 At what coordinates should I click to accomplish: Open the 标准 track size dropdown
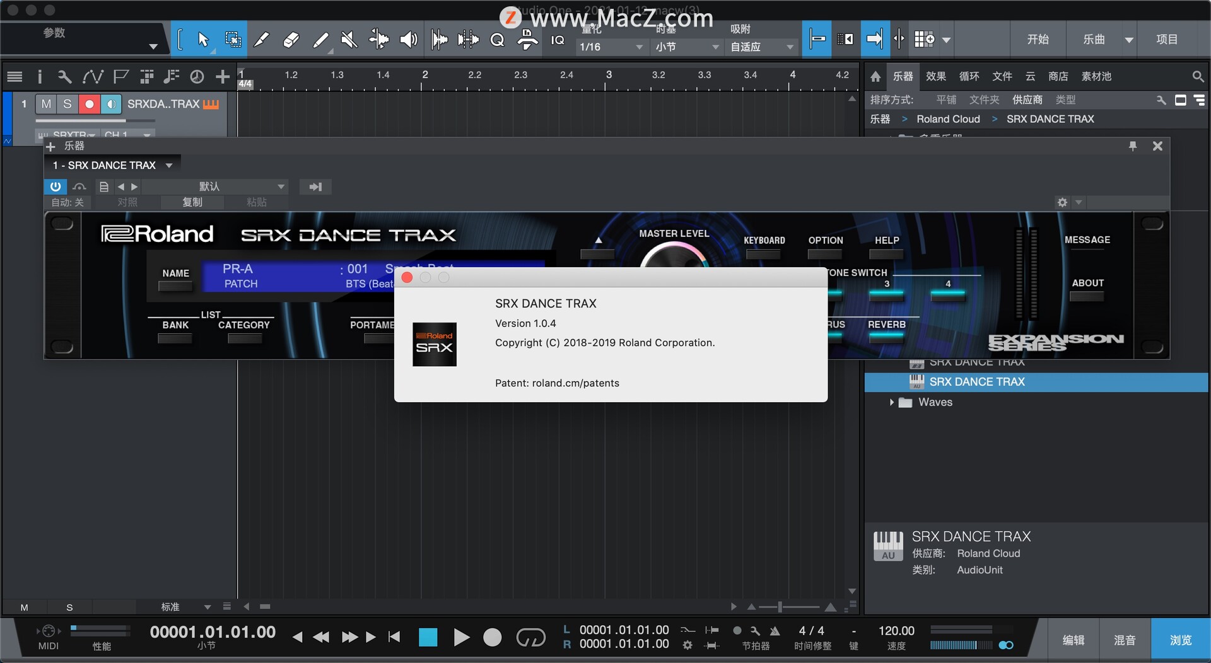(x=185, y=607)
